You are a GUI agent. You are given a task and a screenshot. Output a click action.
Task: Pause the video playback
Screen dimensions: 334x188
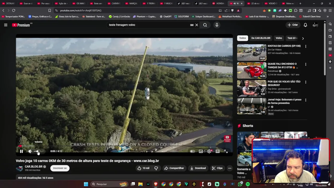[21, 151]
